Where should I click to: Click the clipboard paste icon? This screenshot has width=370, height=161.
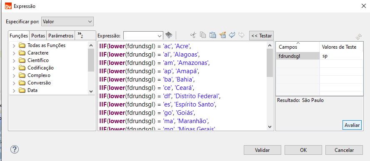(212, 35)
